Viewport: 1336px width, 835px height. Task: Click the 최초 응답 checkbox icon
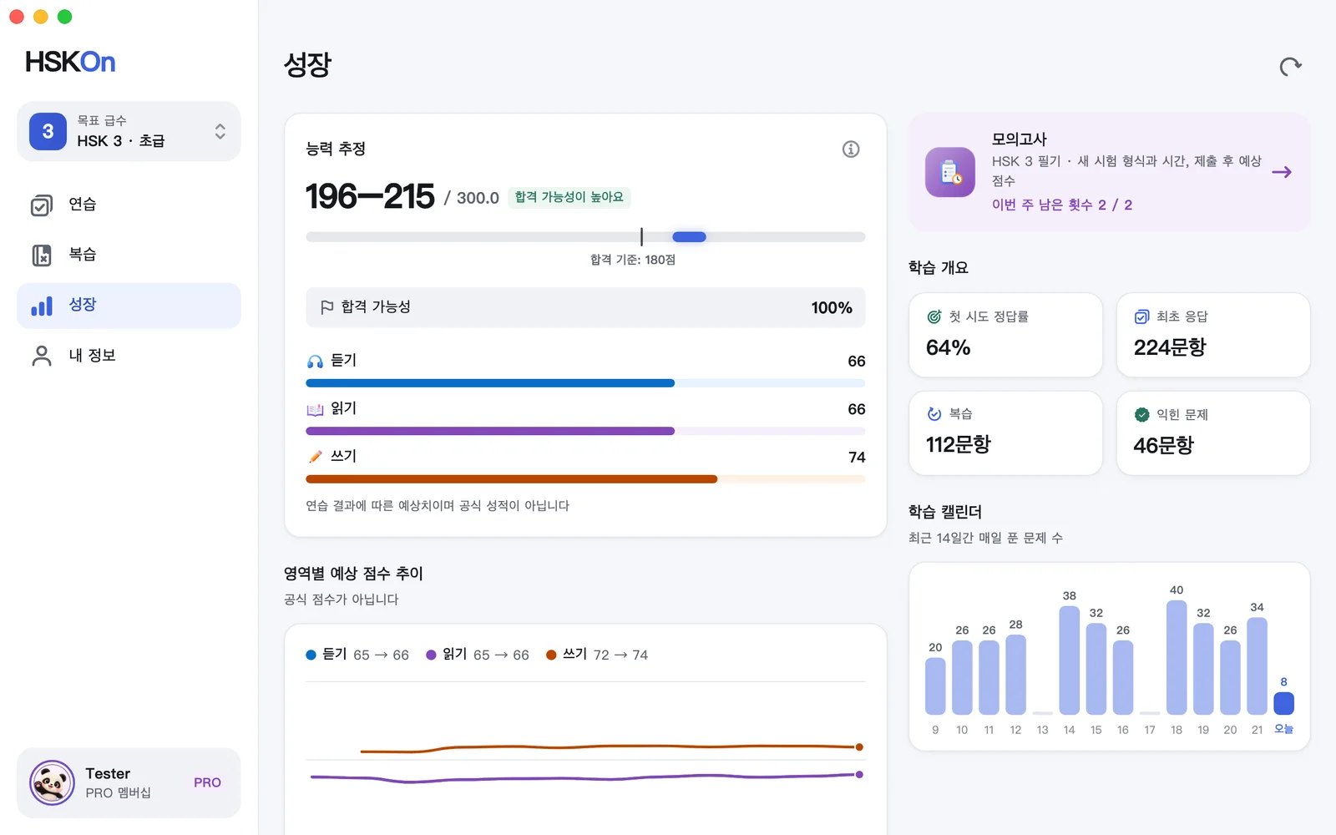1141,316
